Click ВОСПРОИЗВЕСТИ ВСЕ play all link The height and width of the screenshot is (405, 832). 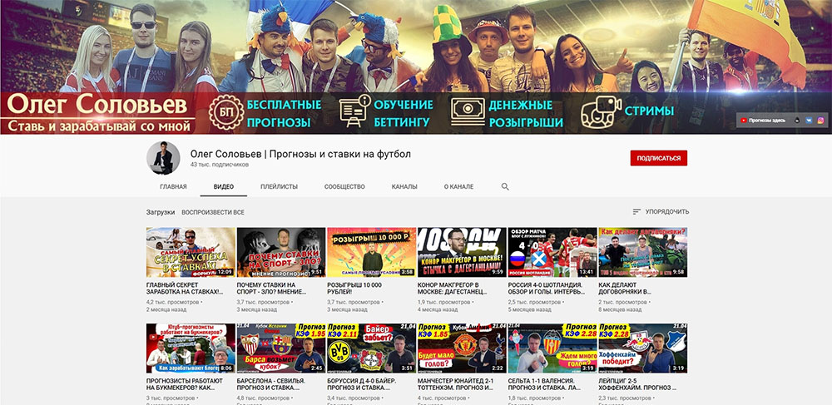[x=213, y=212]
